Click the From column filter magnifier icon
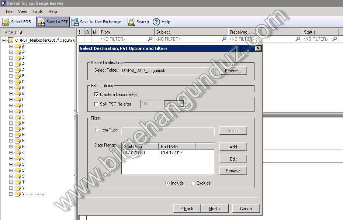Screen dimensions: 343x220 [150, 39]
